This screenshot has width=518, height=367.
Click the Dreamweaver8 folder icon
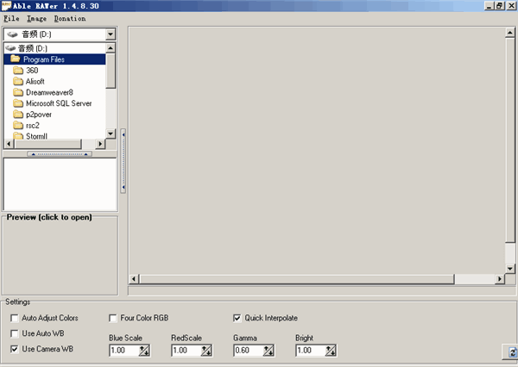(x=18, y=92)
